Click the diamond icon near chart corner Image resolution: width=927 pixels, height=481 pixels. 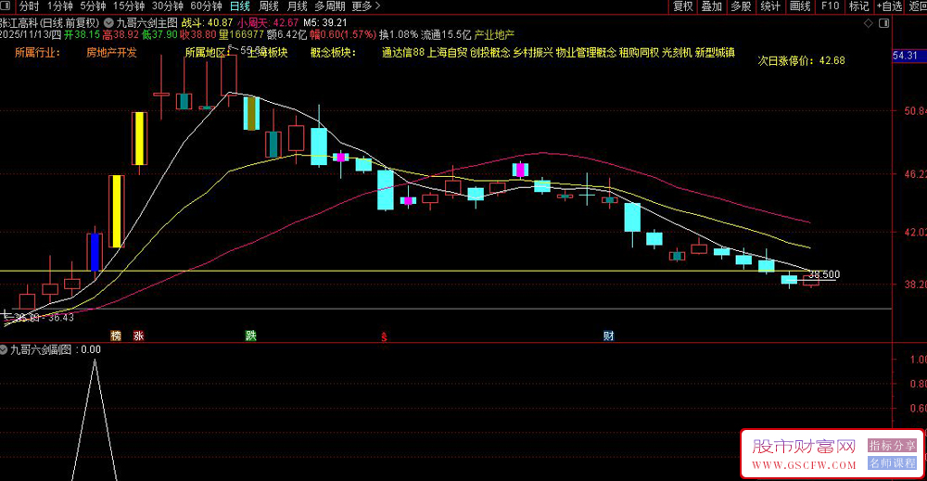point(869,24)
